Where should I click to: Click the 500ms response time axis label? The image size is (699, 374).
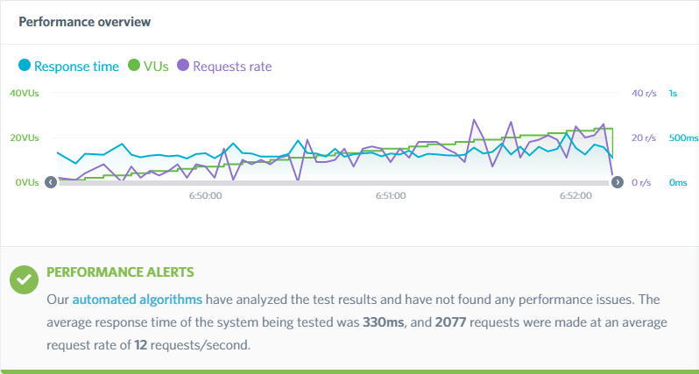coord(683,138)
